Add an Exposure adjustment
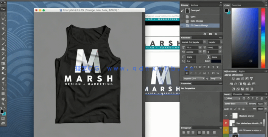The height and width of the screenshot is (137, 268). click(247, 79)
